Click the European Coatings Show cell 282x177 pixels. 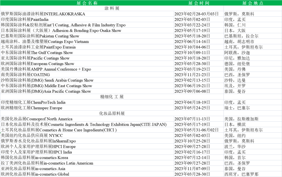[87, 64]
